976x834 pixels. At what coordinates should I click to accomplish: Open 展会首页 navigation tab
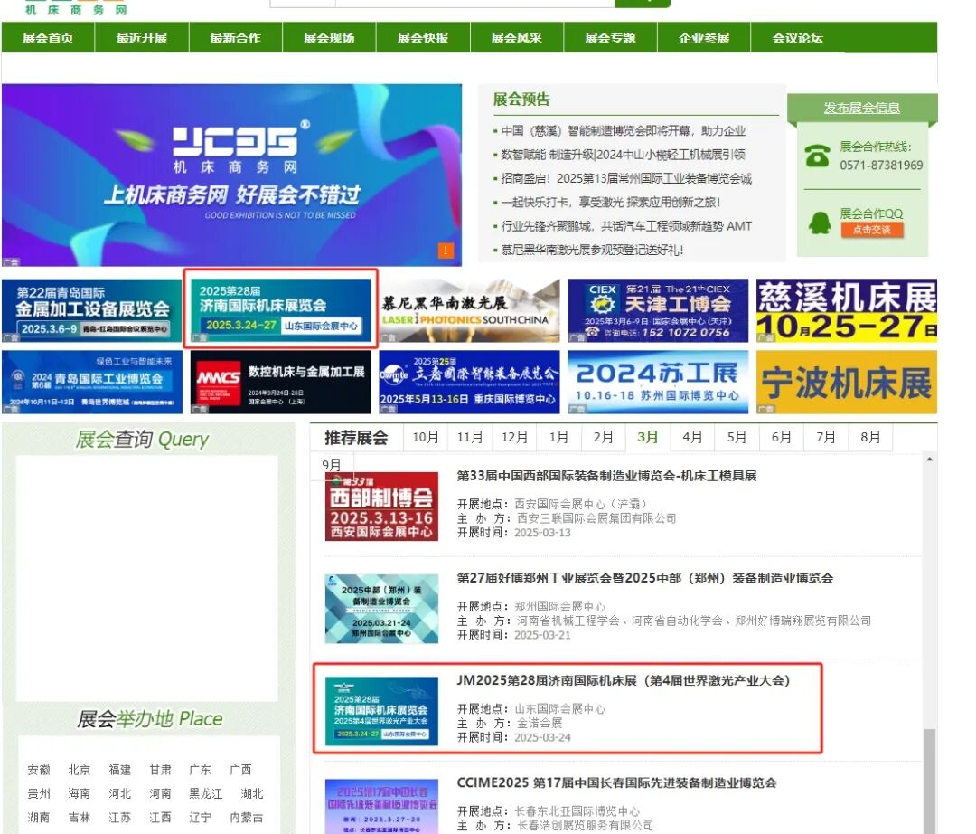(x=48, y=38)
